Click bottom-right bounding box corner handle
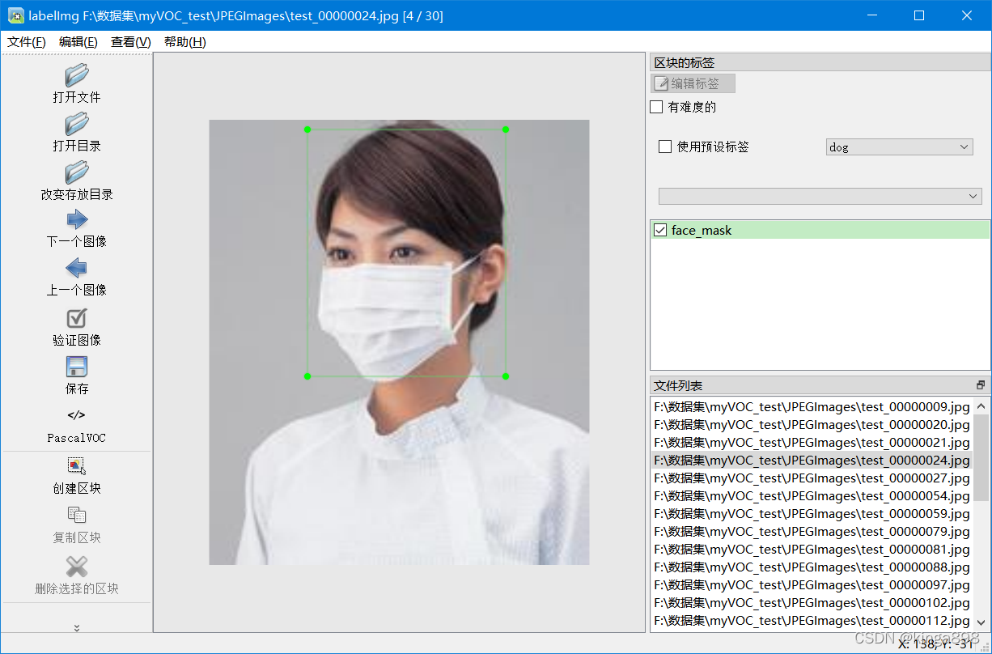Viewport: 992px width, 654px height. pyautogui.click(x=506, y=376)
